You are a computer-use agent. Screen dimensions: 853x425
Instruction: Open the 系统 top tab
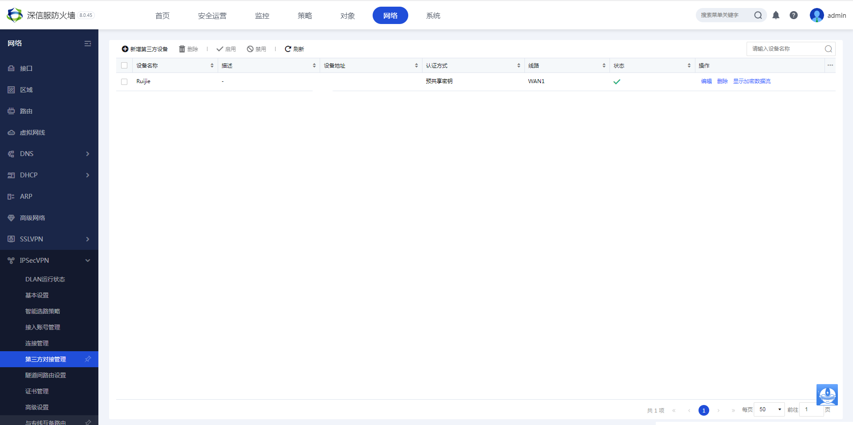click(433, 16)
